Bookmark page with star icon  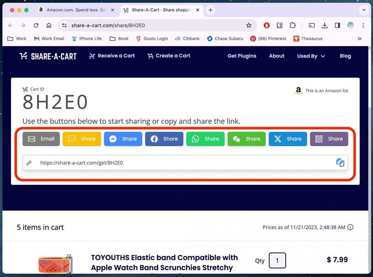249,25
